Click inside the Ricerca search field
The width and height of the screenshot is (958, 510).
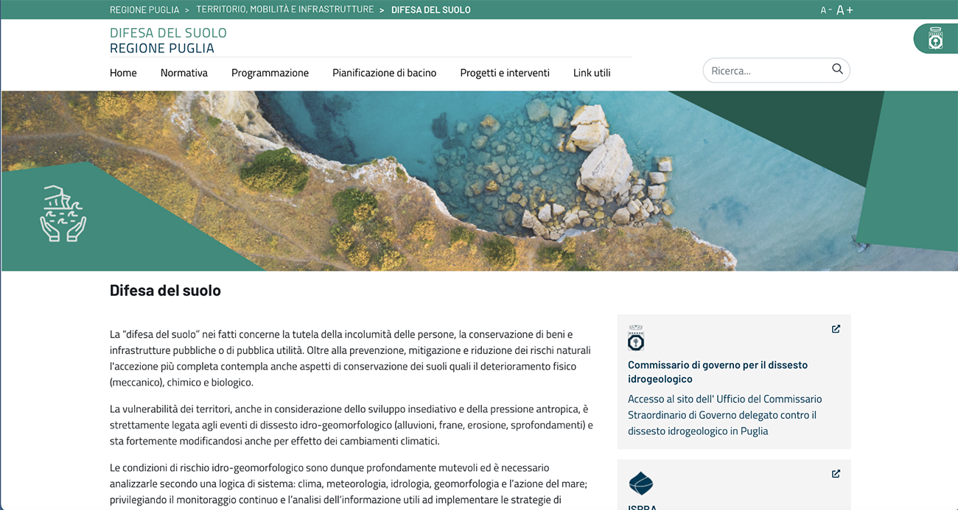[766, 71]
